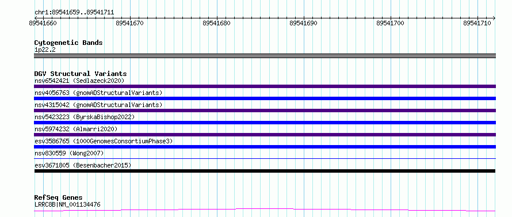Screen dimensions: 512x217
Task: Open variant esv3586765 (1000GenomesConsortiumPhase3) label
Action: (x=104, y=141)
